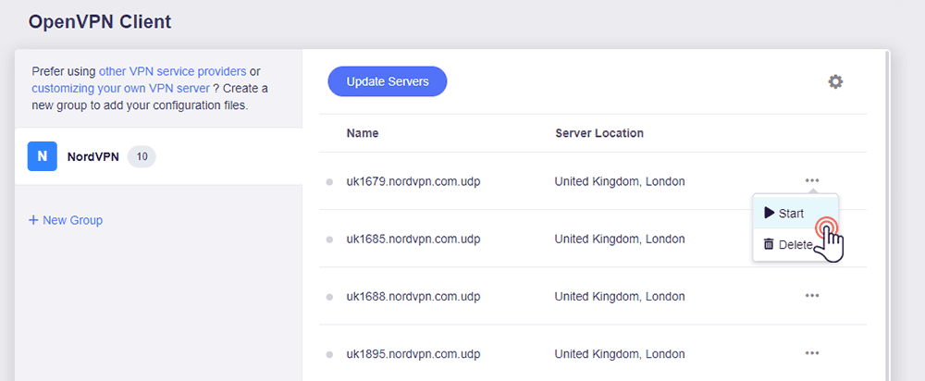Screen dimensions: 925x381
Task: Click the Update Servers button
Action: click(x=387, y=81)
